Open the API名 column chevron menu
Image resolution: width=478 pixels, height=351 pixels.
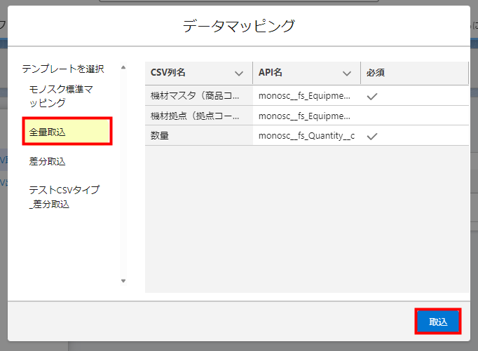[347, 73]
